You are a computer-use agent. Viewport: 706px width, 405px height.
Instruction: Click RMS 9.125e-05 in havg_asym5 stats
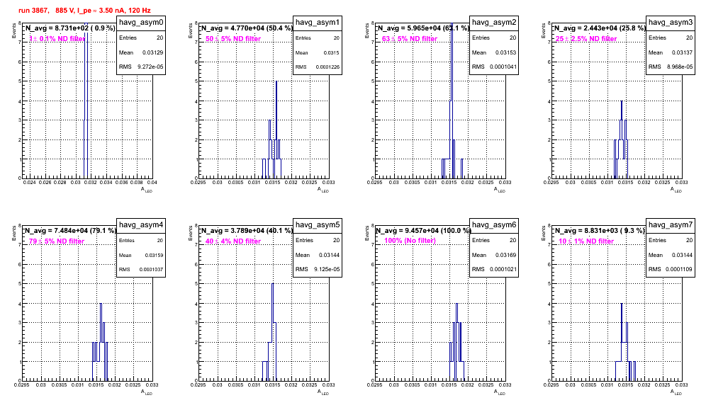point(318,269)
